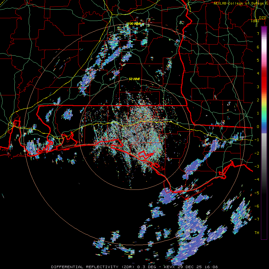Click the '-5' value on color scale
Image resolution: width=269 pixels, height=269 pixels.
pos(257,193)
